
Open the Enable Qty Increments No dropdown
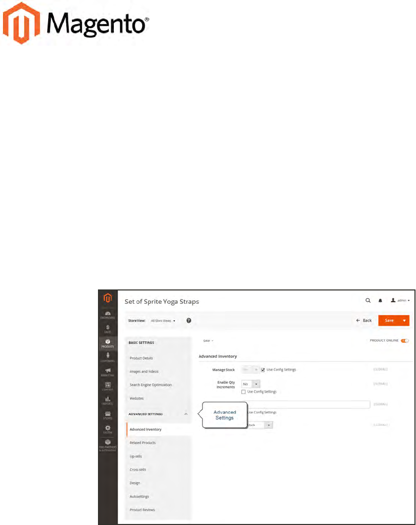(251, 384)
